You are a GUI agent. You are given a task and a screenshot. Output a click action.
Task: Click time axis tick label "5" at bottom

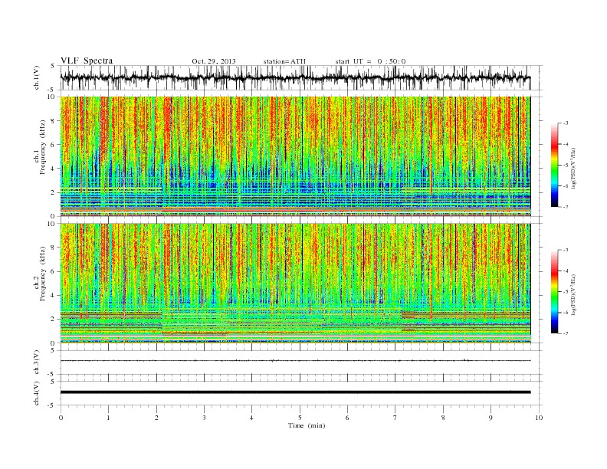pyautogui.click(x=300, y=418)
